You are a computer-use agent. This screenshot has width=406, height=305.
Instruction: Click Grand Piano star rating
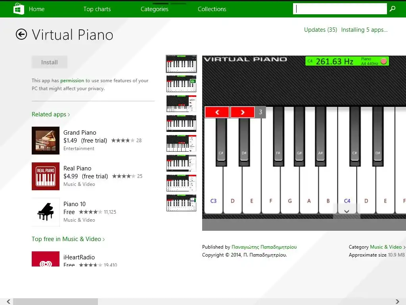click(123, 141)
